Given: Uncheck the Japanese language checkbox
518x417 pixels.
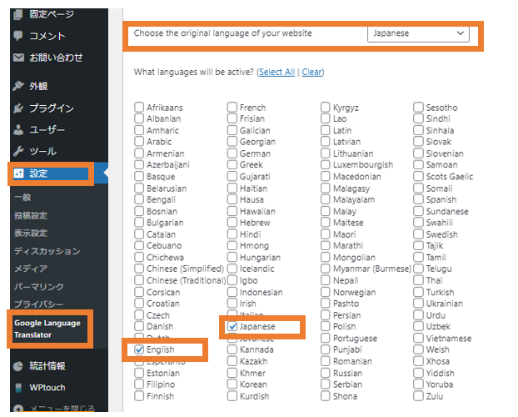Looking at the screenshot, I should click(x=232, y=327).
